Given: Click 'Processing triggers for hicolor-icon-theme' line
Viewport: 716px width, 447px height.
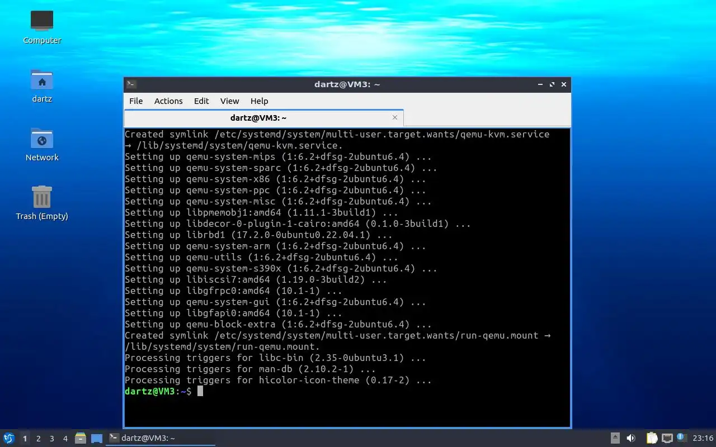Looking at the screenshot, I should [278, 380].
